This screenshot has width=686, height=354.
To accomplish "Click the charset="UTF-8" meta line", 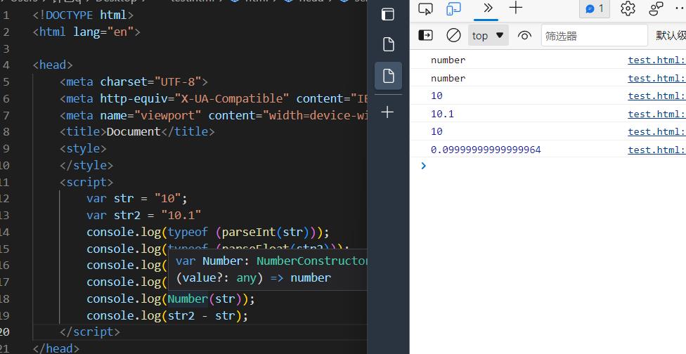I will click(134, 81).
